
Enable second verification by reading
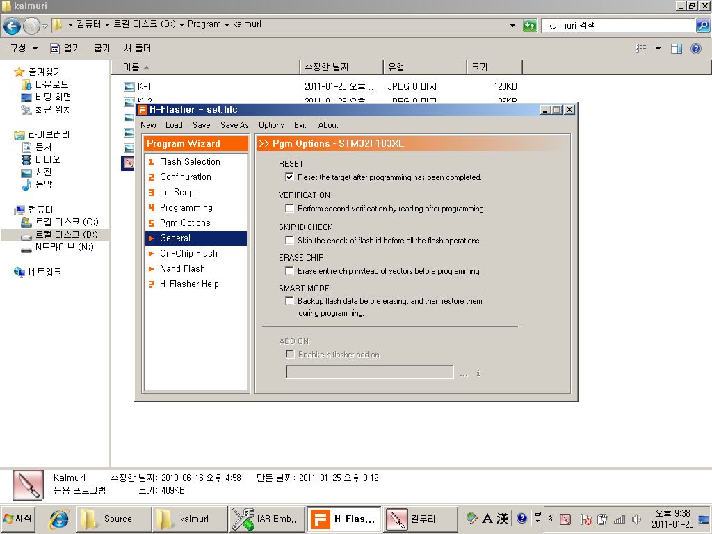[x=289, y=208]
